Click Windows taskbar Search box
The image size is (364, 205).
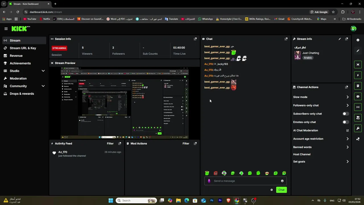137,200
